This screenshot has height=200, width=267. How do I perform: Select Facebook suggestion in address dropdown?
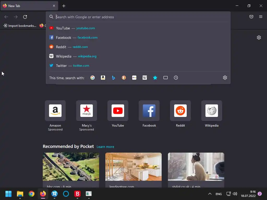tap(138, 37)
